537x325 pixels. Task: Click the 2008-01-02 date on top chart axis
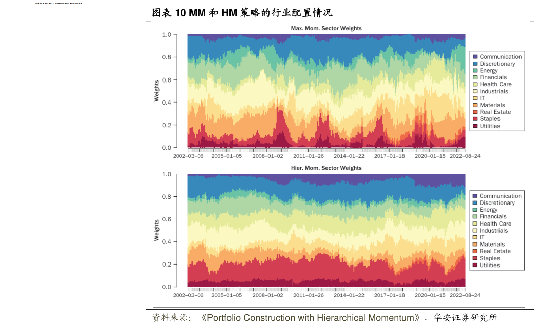[267, 156]
